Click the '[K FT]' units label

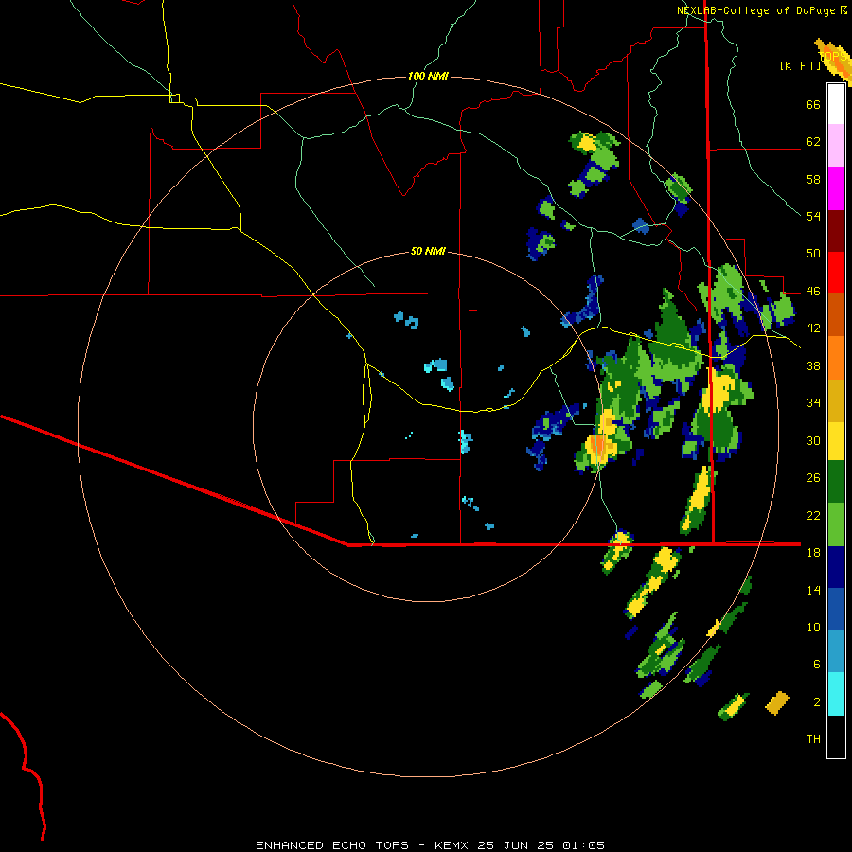tap(800, 66)
